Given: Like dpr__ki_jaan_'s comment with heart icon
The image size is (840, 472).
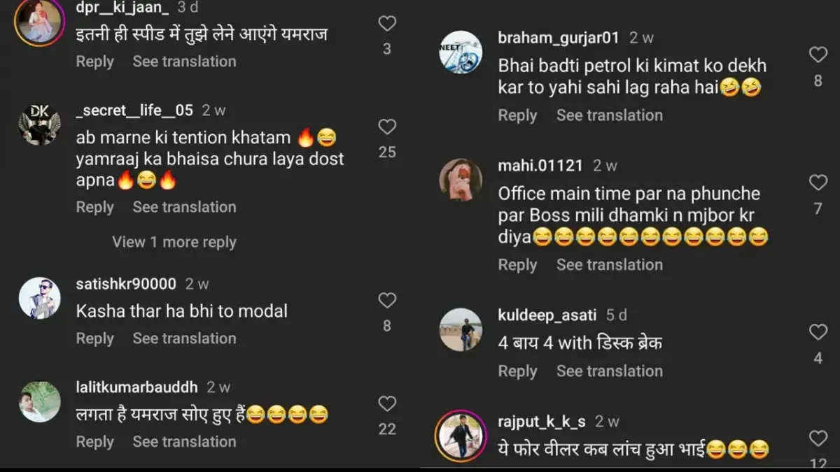Looking at the screenshot, I should [387, 24].
